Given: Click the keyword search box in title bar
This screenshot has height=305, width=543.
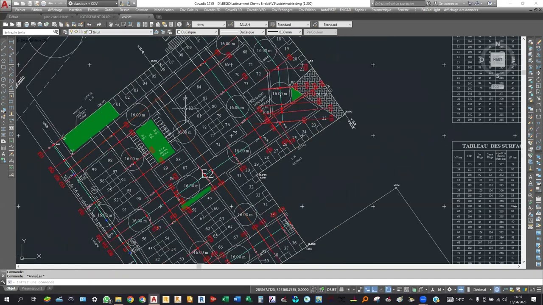Looking at the screenshot, I should [x=401, y=3].
